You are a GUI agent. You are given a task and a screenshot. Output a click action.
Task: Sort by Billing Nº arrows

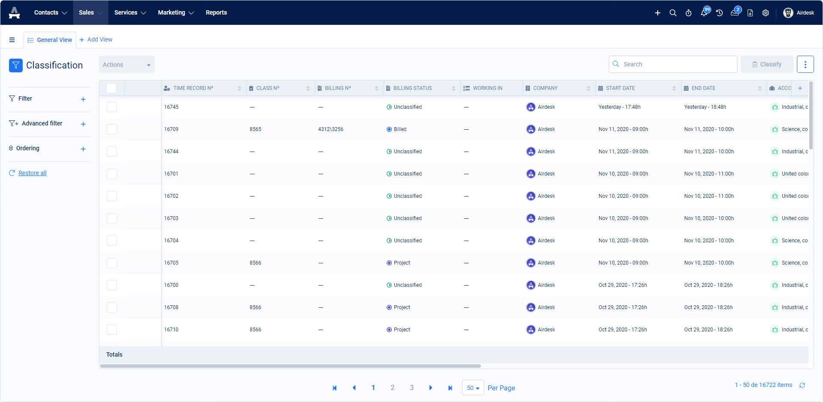376,88
